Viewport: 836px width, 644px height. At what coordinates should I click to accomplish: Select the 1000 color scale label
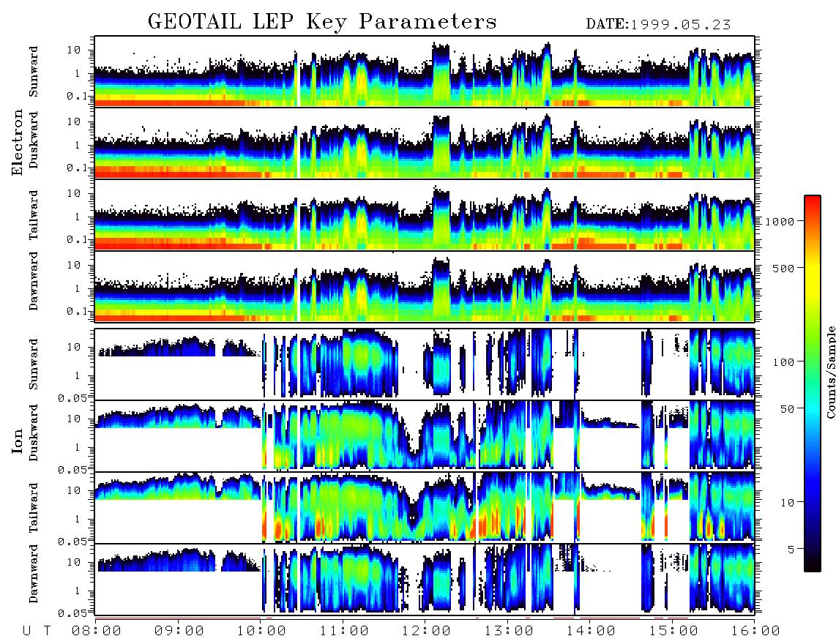tap(780, 221)
